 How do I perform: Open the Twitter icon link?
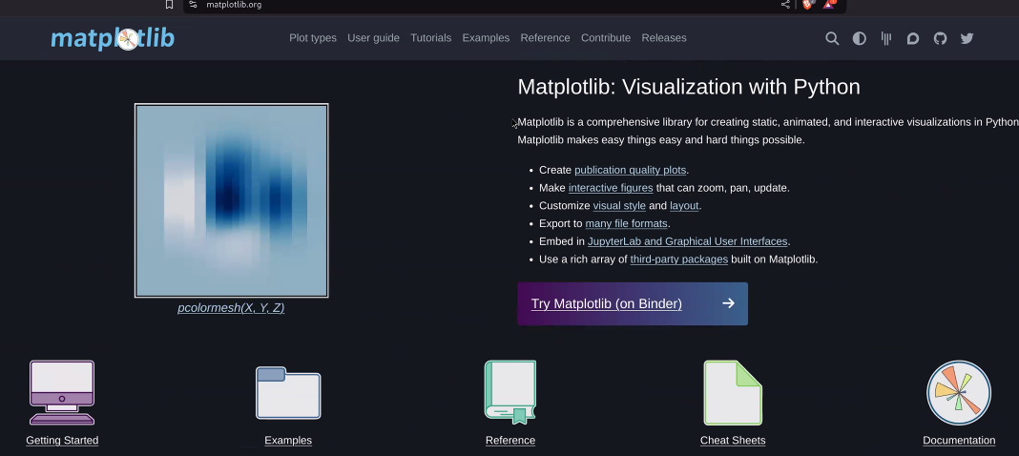click(x=967, y=38)
